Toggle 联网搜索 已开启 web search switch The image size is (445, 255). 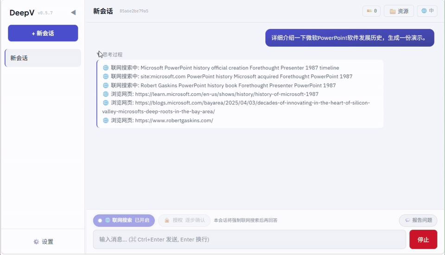point(124,220)
